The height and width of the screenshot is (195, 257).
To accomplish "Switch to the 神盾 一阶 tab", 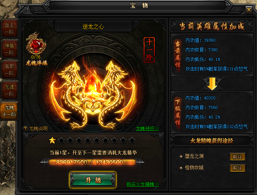I will pyautogui.click(x=9, y=49).
